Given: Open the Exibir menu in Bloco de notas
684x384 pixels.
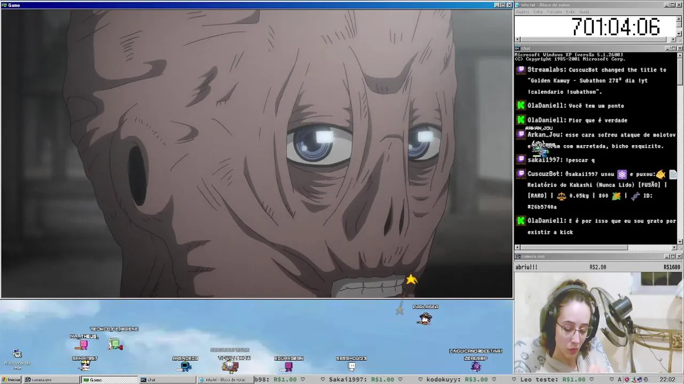Looking at the screenshot, I should click(x=571, y=12).
